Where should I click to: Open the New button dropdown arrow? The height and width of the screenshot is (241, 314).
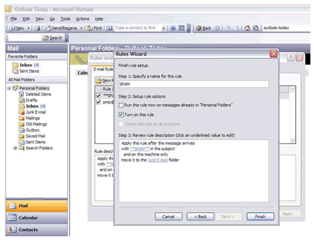point(28,28)
